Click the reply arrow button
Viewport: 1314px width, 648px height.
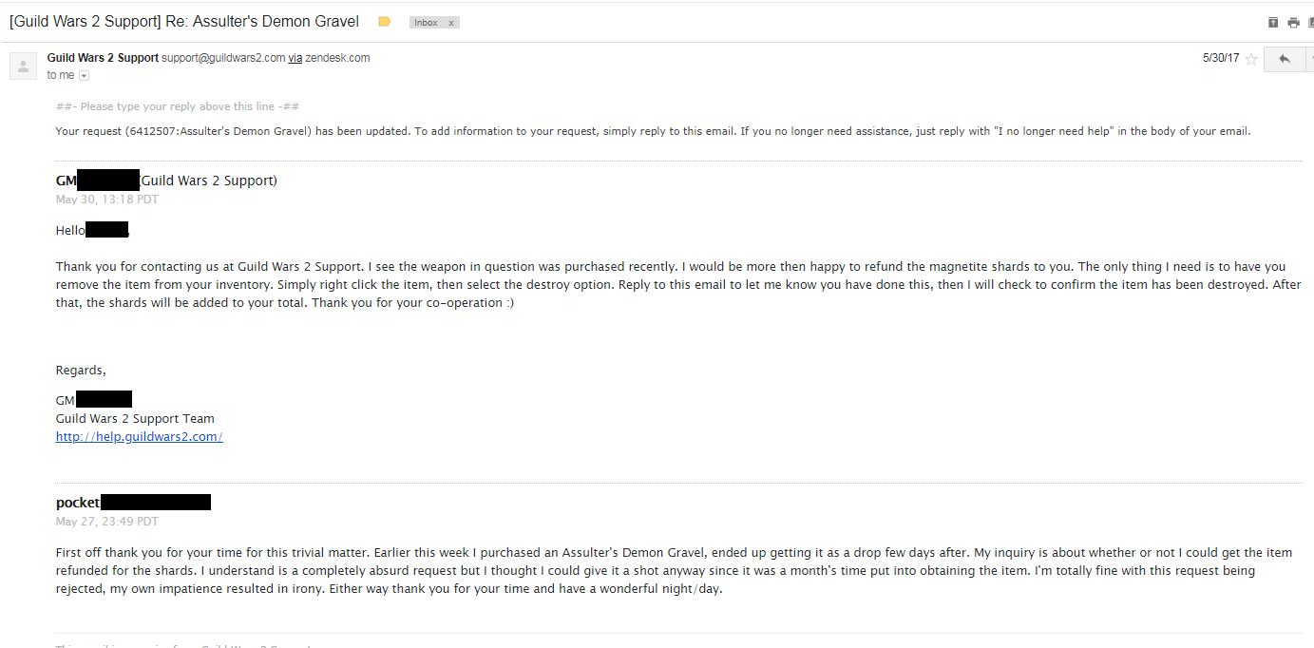click(1284, 59)
